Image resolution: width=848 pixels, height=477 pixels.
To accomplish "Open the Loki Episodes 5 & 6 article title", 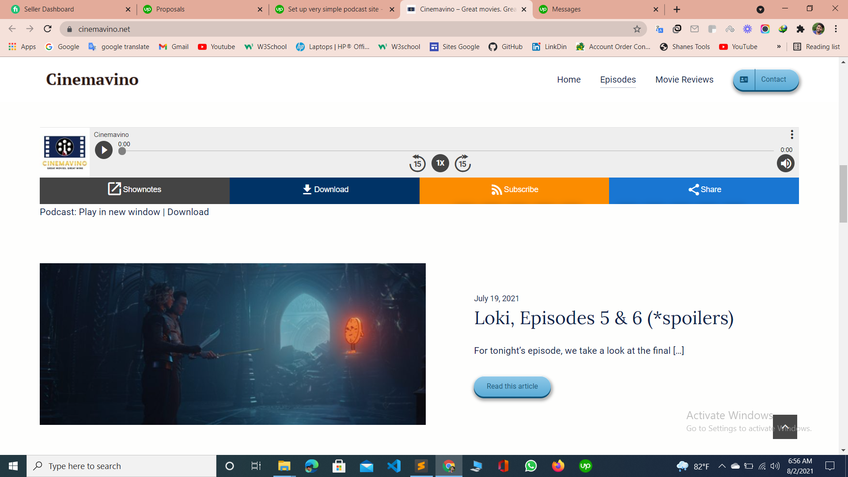I will (604, 318).
